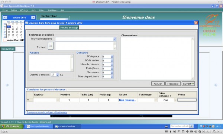Close the Création d'une fiche dialog
The width and height of the screenshot is (223, 134).
coord(196,23)
